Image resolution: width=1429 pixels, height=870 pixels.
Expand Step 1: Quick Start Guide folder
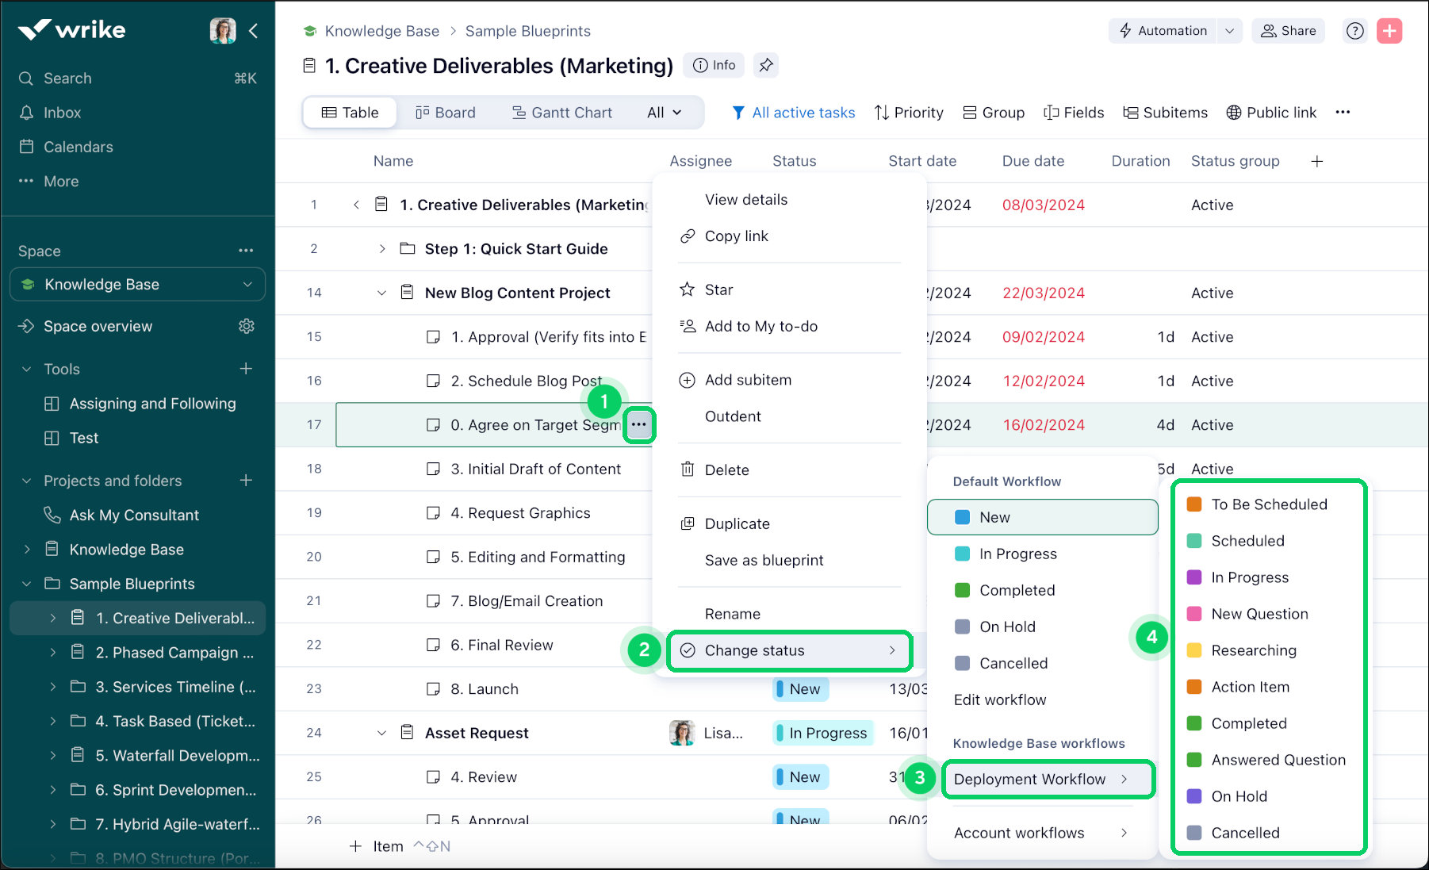coord(382,249)
